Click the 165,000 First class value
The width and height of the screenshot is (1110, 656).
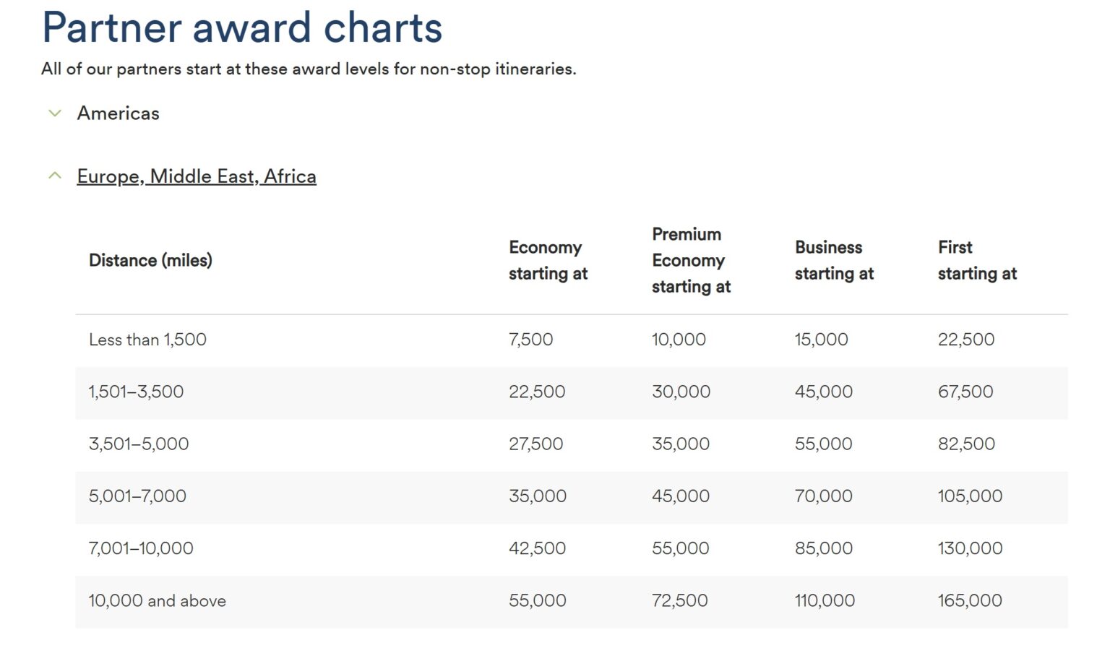pyautogui.click(x=970, y=601)
